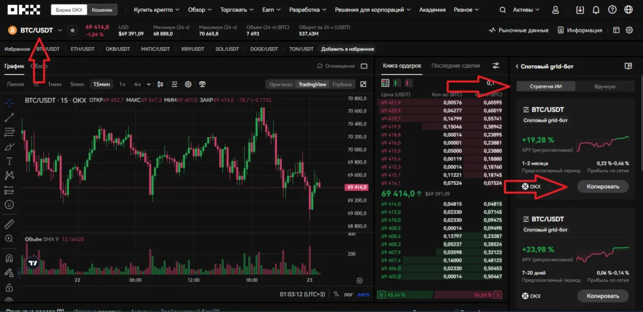Star BTC/USDT as a favorite
The image size is (643, 312).
(x=73, y=30)
